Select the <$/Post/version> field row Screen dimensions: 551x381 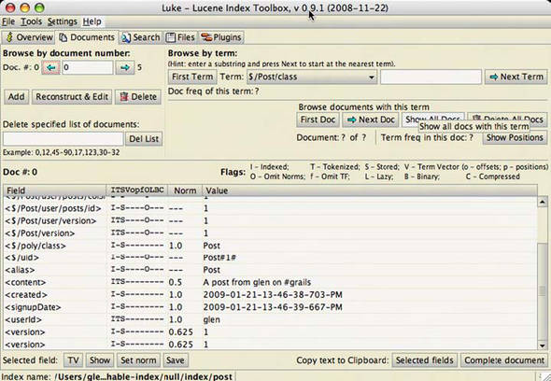click(x=271, y=233)
